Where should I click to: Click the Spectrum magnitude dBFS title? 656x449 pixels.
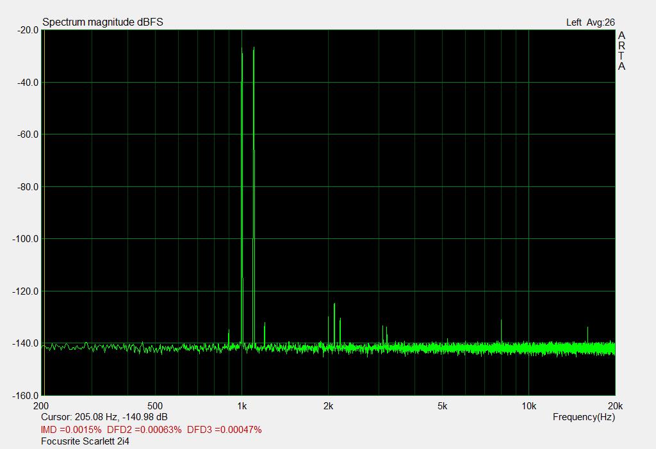102,22
